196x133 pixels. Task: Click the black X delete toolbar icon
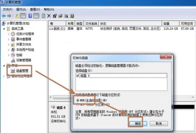49,15
